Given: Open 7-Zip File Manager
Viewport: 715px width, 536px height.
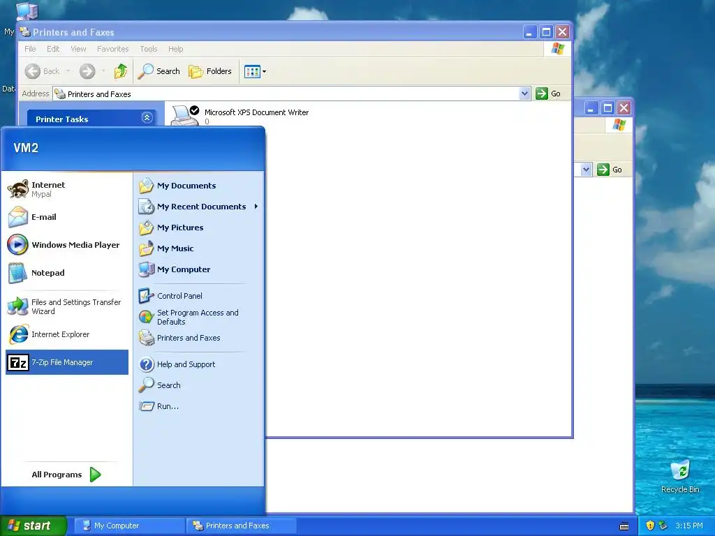Looking at the screenshot, I should [x=66, y=362].
